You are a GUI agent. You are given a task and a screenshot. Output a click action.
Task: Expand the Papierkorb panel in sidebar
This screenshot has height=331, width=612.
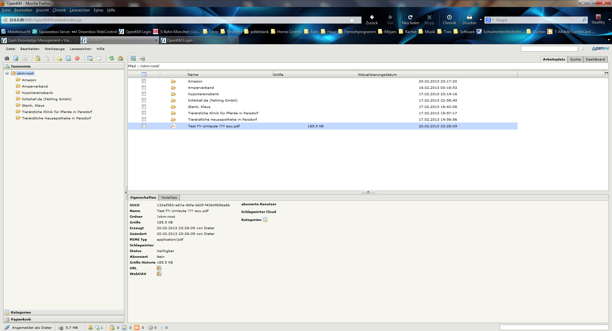point(21,320)
